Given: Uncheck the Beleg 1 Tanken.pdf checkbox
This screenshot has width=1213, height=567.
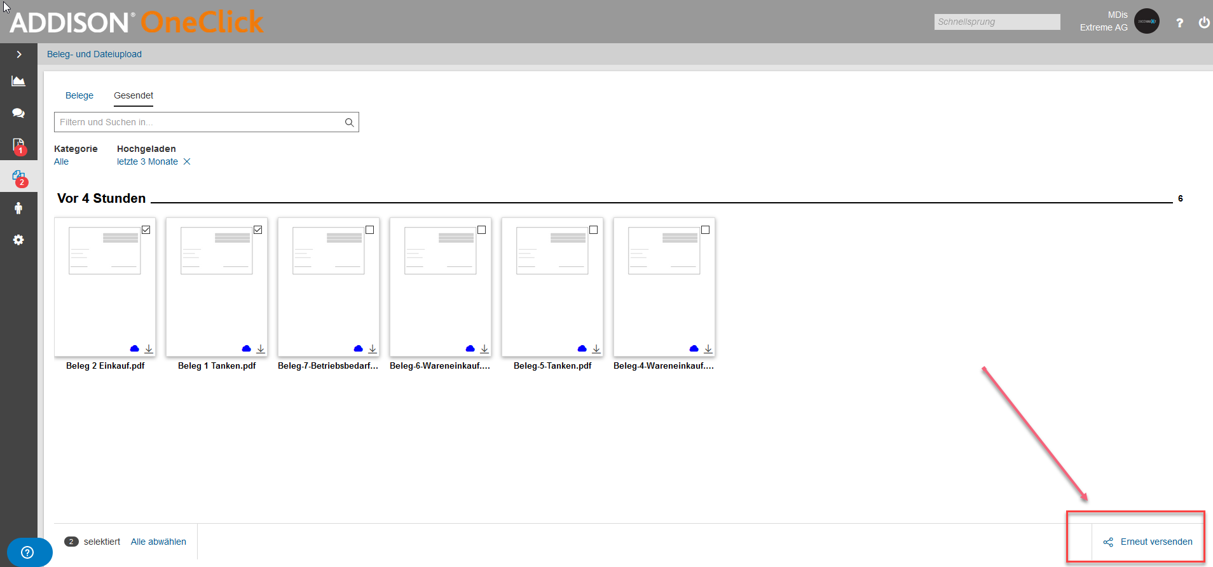Looking at the screenshot, I should point(258,229).
